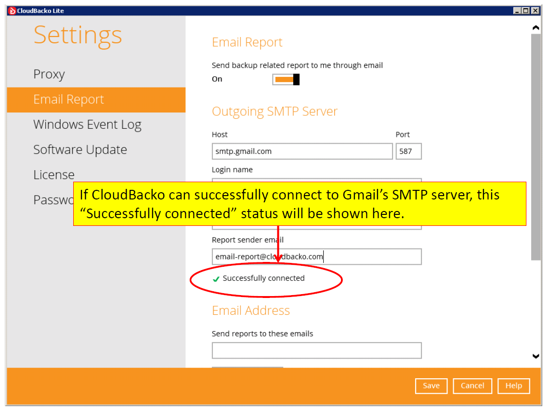Maximize the CloudBacko Lite window
550x409 pixels.
[x=526, y=11]
